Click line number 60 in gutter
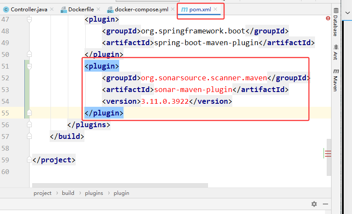 (x=5, y=171)
